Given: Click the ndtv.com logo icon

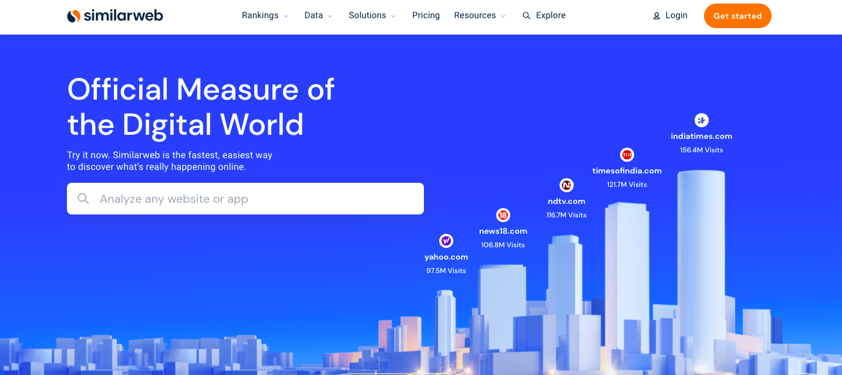Looking at the screenshot, I should (566, 185).
